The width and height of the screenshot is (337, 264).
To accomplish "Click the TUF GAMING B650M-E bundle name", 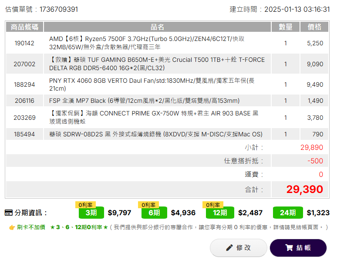I will (x=157, y=64).
